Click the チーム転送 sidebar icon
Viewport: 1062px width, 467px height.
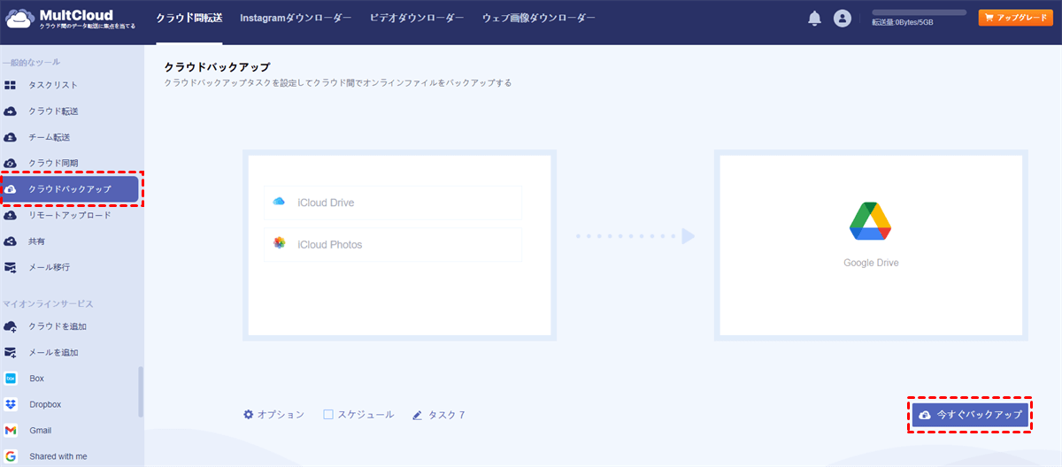[11, 137]
